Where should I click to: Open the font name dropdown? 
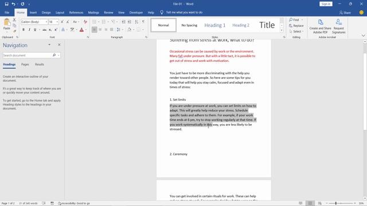tap(46, 22)
